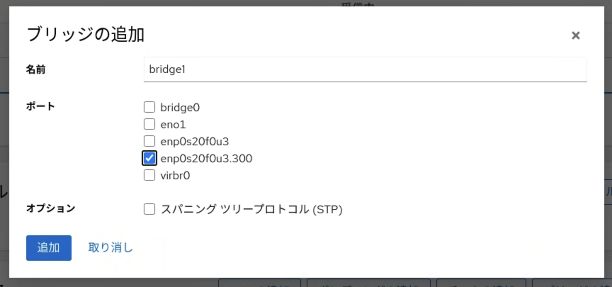Click the partially visible button behind the dialog bottom-left

(260, 284)
